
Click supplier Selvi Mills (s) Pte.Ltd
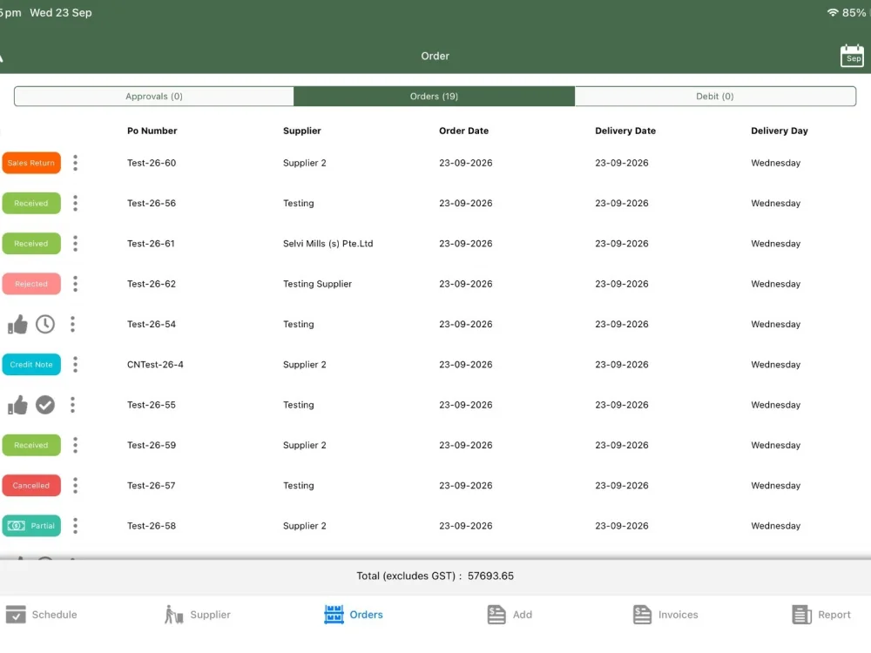[327, 243]
